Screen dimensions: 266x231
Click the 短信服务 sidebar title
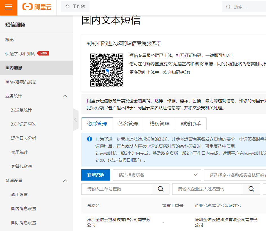point(15,25)
